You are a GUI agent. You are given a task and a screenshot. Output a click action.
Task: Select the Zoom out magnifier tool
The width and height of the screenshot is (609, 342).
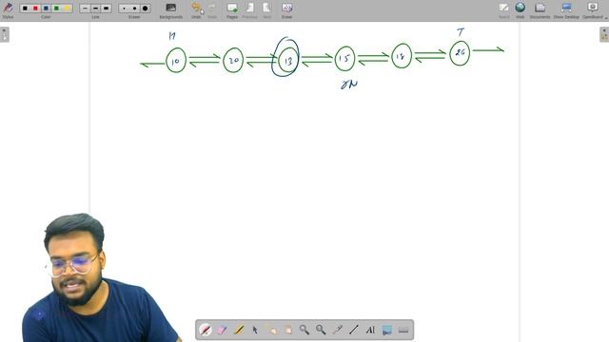[321, 330]
